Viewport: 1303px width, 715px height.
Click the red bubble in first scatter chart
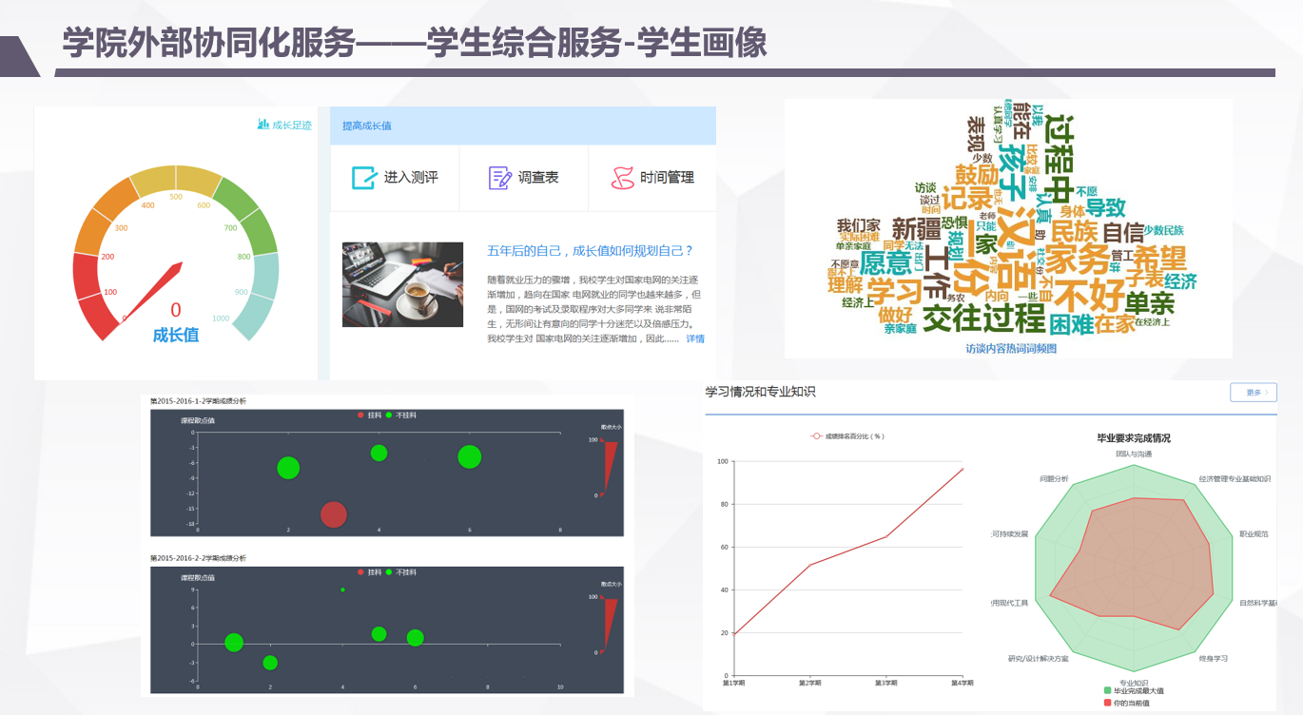333,514
